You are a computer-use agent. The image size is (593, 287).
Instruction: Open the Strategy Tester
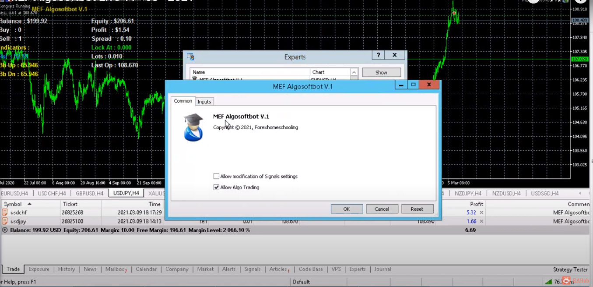[x=571, y=269]
